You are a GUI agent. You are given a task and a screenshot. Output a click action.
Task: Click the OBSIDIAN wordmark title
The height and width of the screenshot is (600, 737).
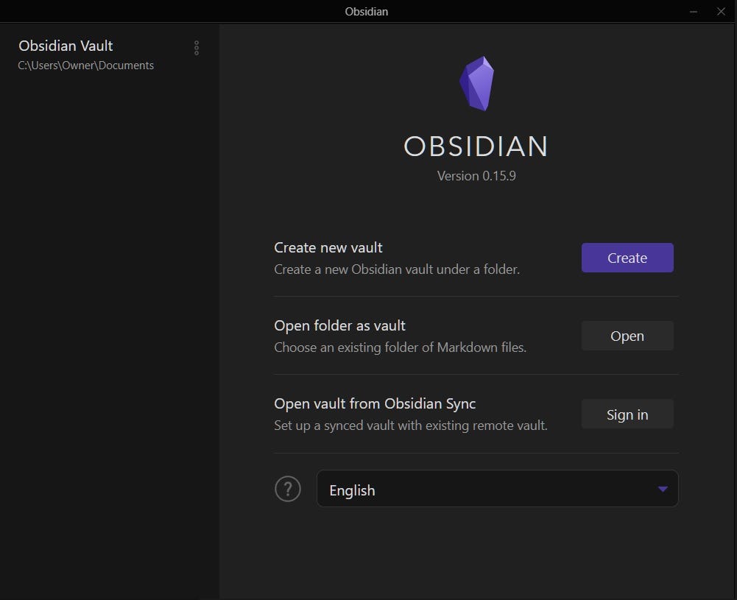476,147
